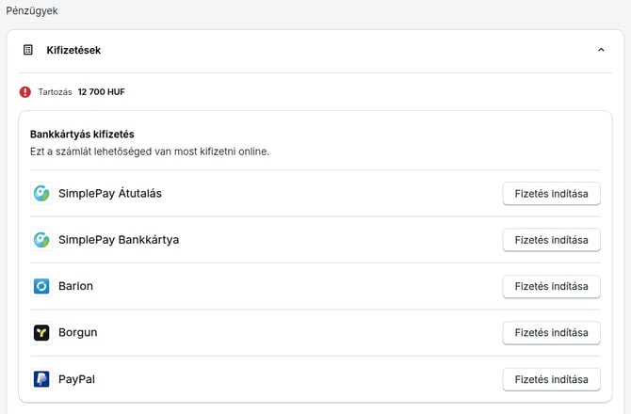Start payment with SimplePay Átutalás

pyautogui.click(x=551, y=194)
